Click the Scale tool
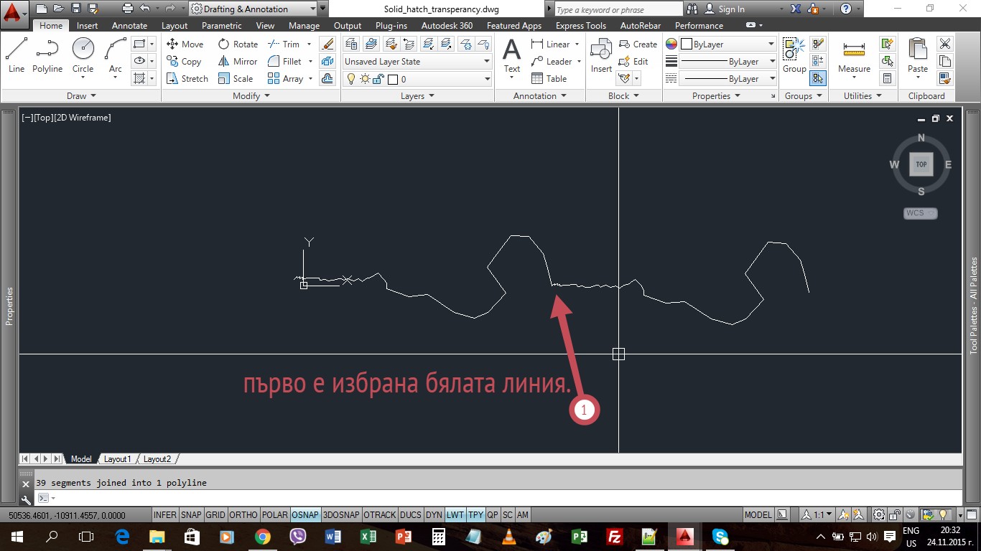981x551 pixels. pos(236,79)
